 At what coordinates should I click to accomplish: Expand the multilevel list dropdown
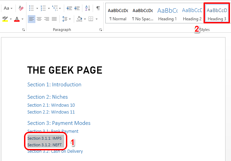pyautogui.click(x=60, y=8)
